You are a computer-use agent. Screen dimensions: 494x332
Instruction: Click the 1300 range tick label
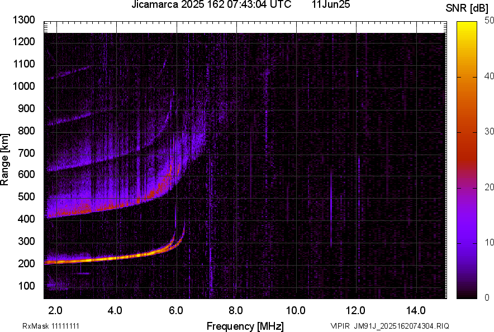point(24,20)
